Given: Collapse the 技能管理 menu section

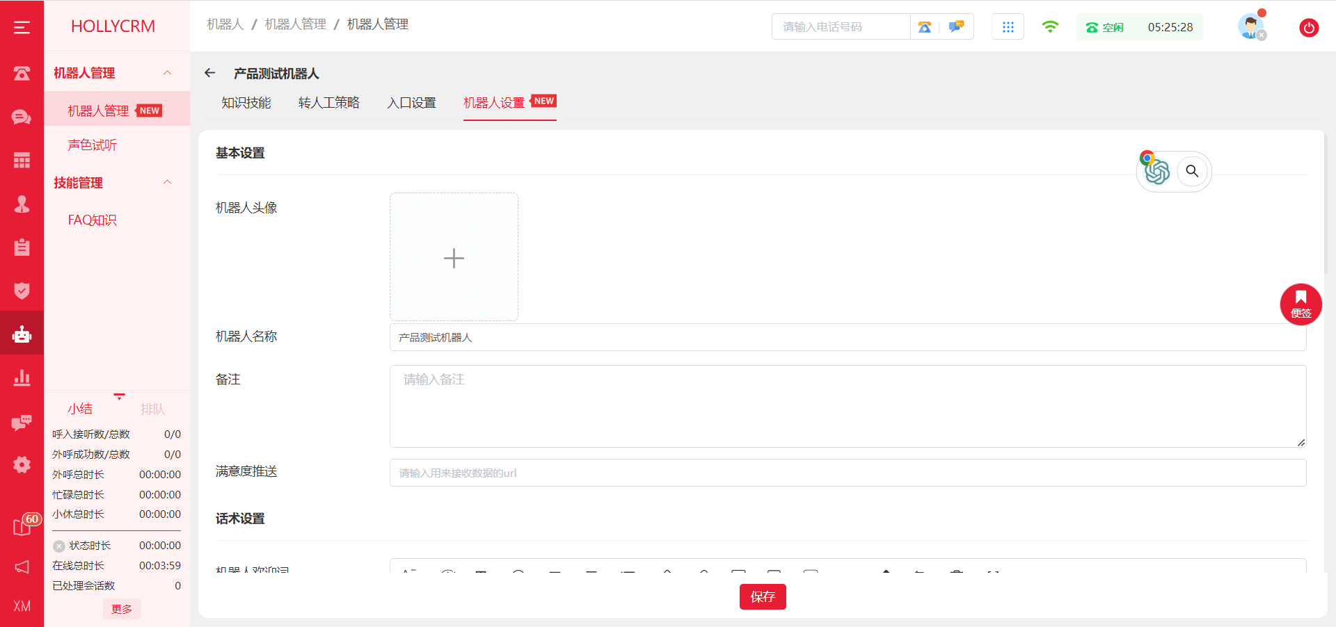Looking at the screenshot, I should click(x=167, y=182).
